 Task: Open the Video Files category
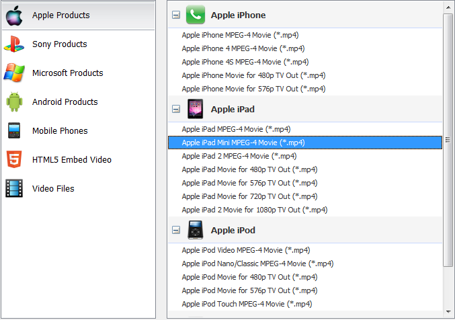pos(79,188)
